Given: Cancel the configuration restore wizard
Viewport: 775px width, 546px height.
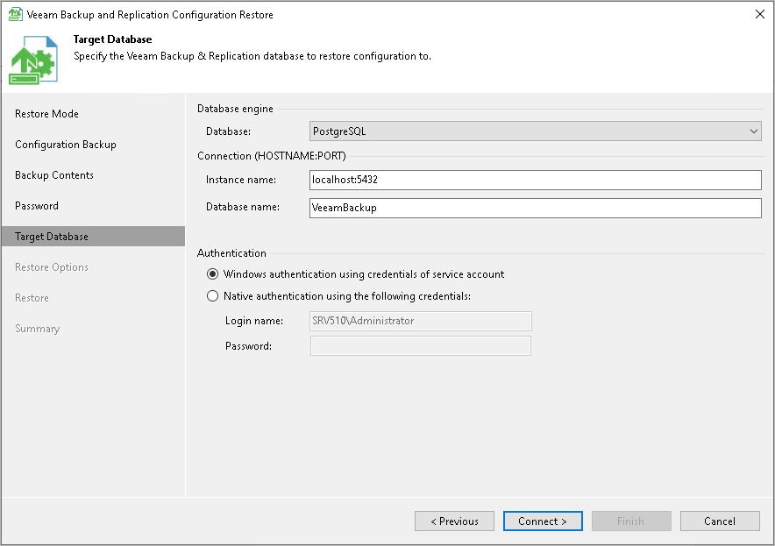Looking at the screenshot, I should click(719, 521).
